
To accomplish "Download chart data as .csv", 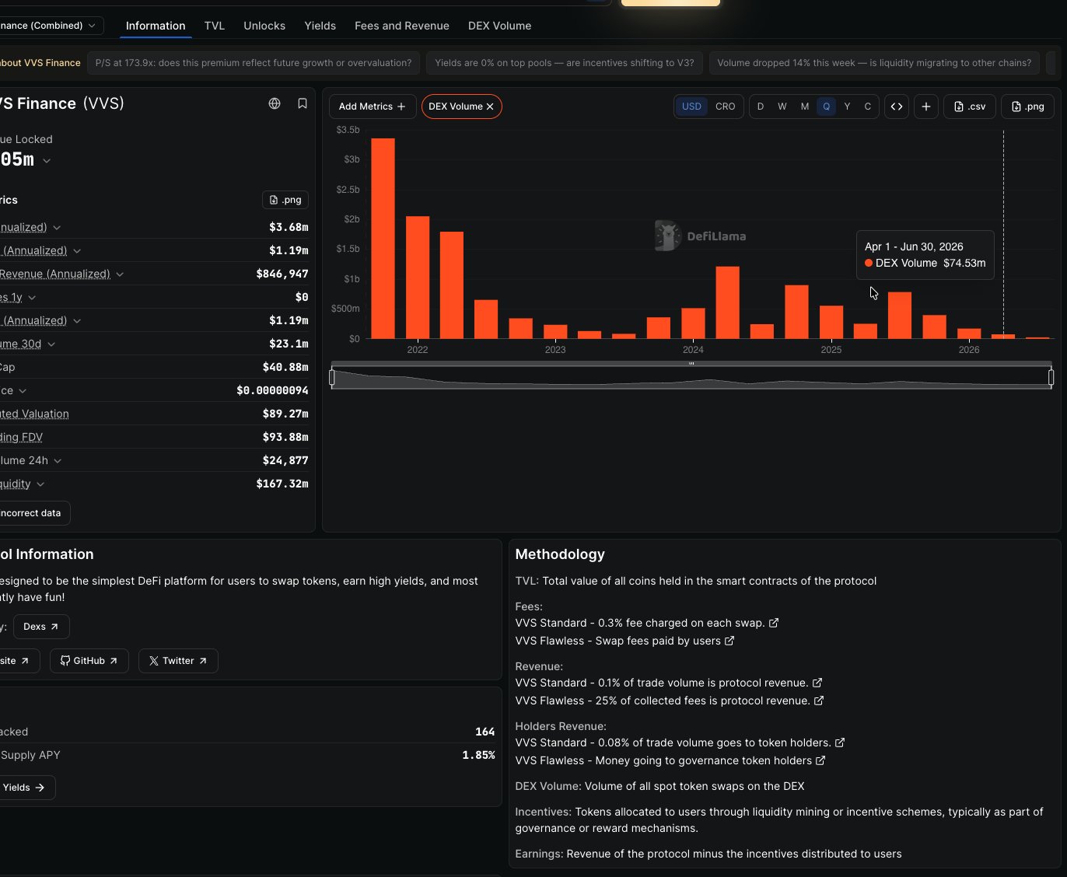I will (970, 107).
